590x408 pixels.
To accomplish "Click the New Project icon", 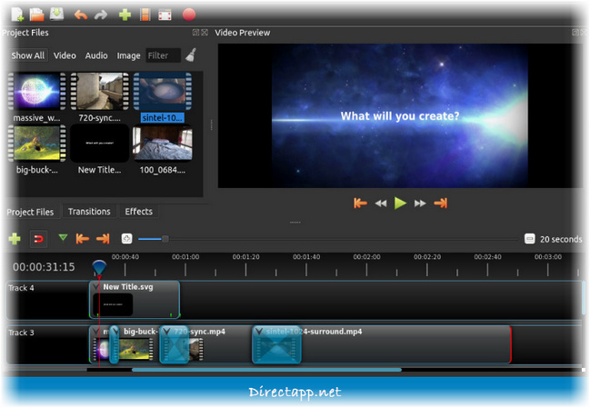I will [17, 15].
